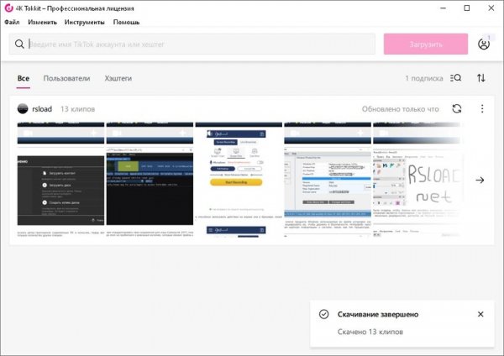Image resolution: width=504 pixels, height=356 pixels.
Task: Switch to the Хэштеги tab
Action: tap(118, 78)
